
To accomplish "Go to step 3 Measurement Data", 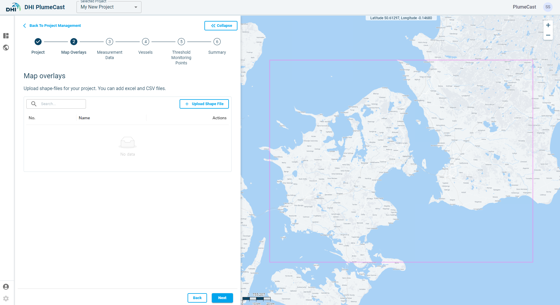I will tap(110, 42).
